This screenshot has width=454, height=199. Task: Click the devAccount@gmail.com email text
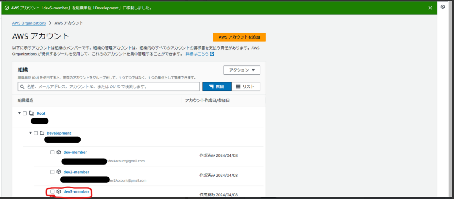[x=126, y=161]
